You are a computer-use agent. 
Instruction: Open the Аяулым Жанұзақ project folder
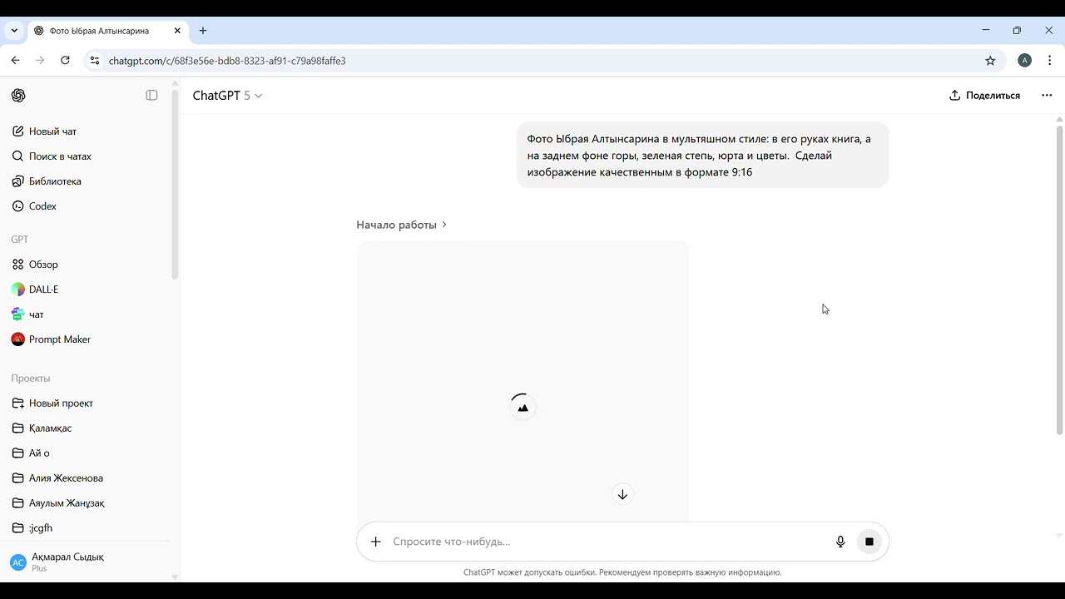[x=87, y=503]
